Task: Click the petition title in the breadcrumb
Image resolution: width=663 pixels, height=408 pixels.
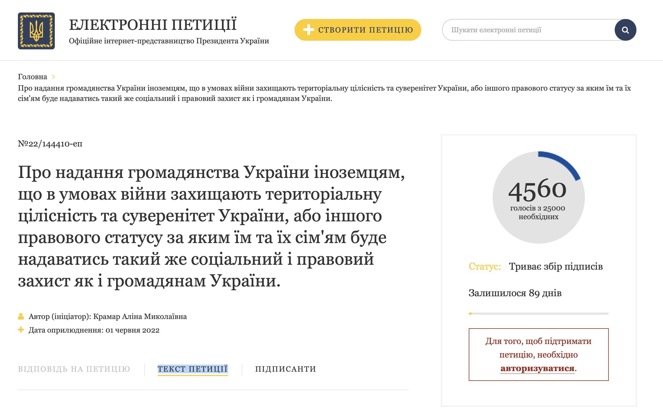Action: click(324, 93)
